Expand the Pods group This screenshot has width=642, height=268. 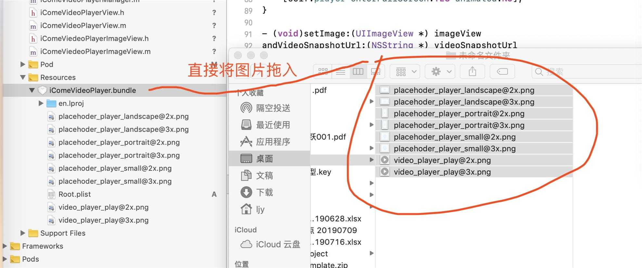pos(5,259)
